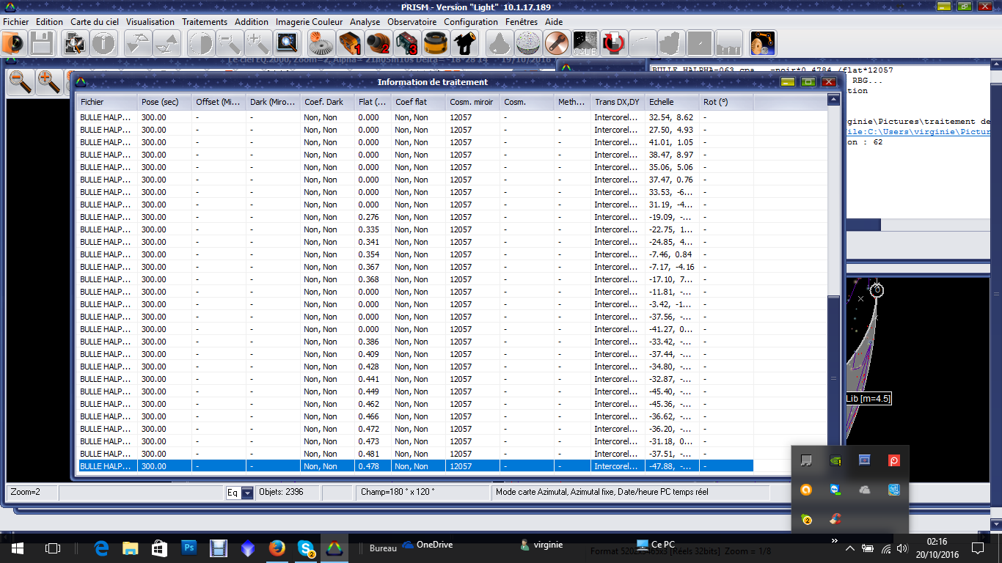Screen dimensions: 1002x563
Task: Click the processing table's vertical scrollbar thumb
Action: pyautogui.click(x=833, y=378)
